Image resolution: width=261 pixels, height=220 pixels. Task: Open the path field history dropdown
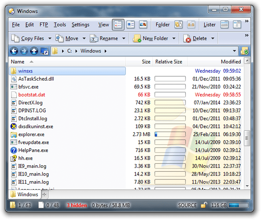(x=234, y=51)
